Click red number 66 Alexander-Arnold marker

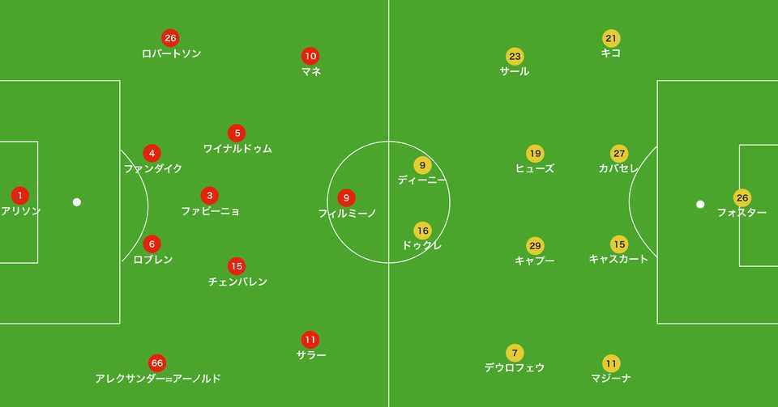pyautogui.click(x=157, y=362)
